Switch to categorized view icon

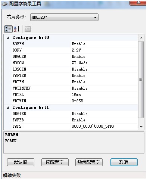8,29
